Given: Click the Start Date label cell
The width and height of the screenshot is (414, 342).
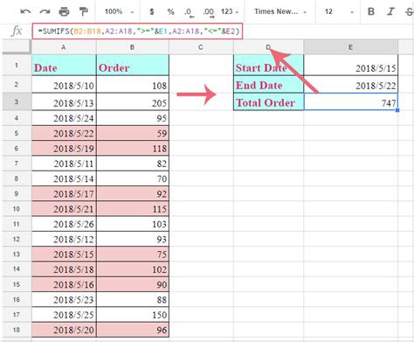Looking at the screenshot, I should [268, 65].
